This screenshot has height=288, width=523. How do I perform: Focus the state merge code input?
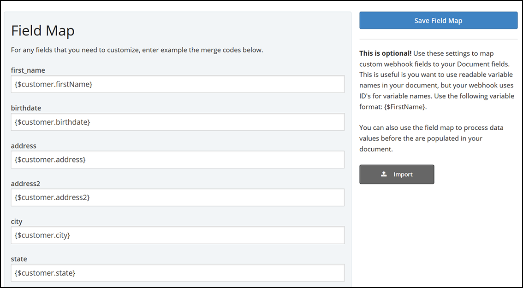click(178, 273)
